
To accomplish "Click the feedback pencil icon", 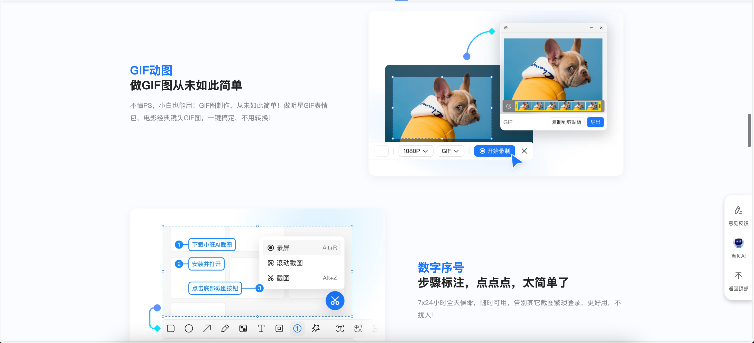I will (x=738, y=210).
